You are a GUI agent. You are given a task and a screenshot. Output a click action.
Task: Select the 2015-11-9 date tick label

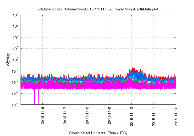[x=109, y=116]
